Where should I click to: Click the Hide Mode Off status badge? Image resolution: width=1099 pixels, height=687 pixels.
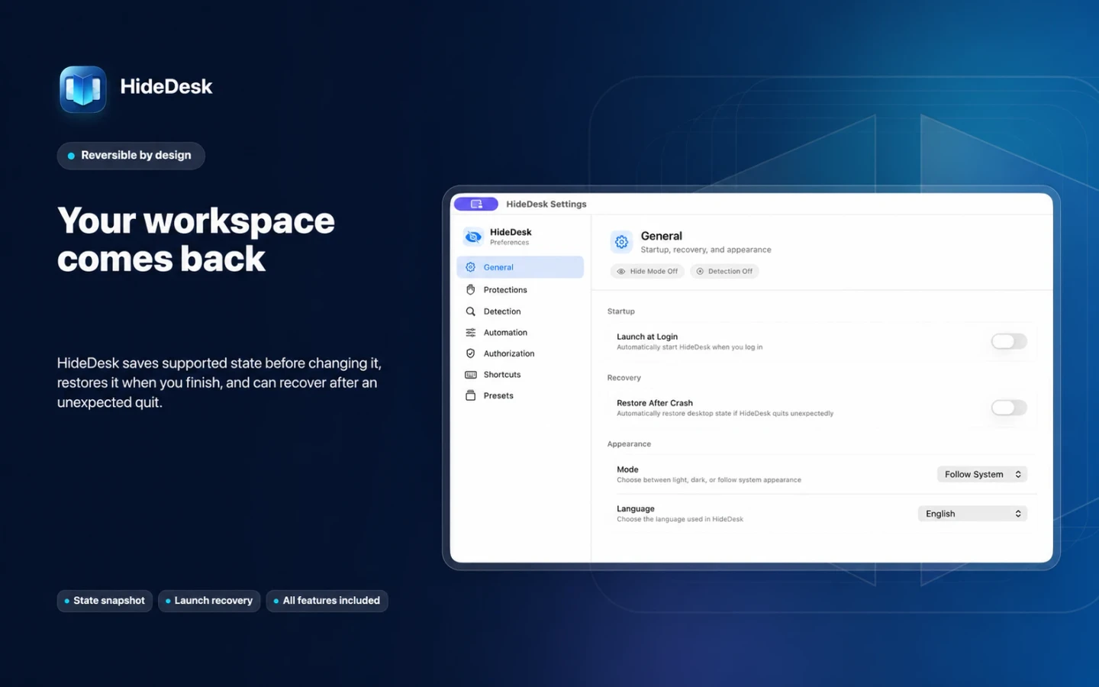coord(647,271)
